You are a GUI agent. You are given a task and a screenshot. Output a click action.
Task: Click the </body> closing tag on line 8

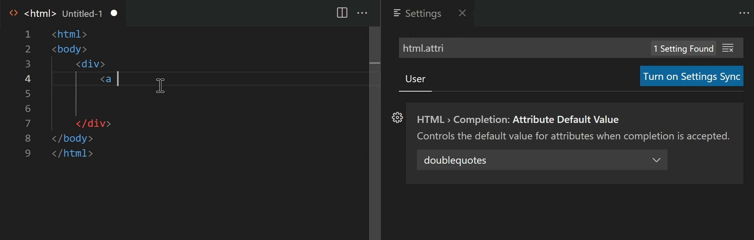pos(72,138)
